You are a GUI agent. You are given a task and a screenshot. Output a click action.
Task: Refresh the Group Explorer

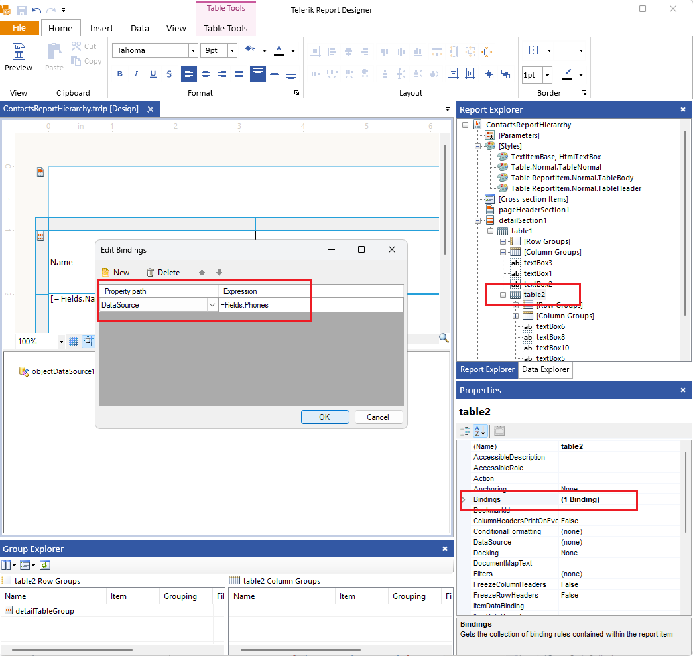click(x=45, y=565)
